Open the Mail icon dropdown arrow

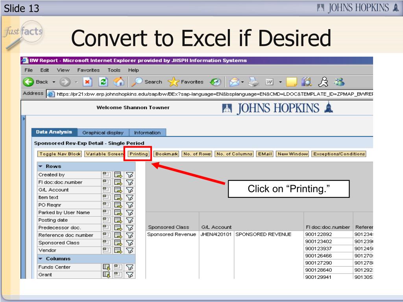pyautogui.click(x=242, y=82)
